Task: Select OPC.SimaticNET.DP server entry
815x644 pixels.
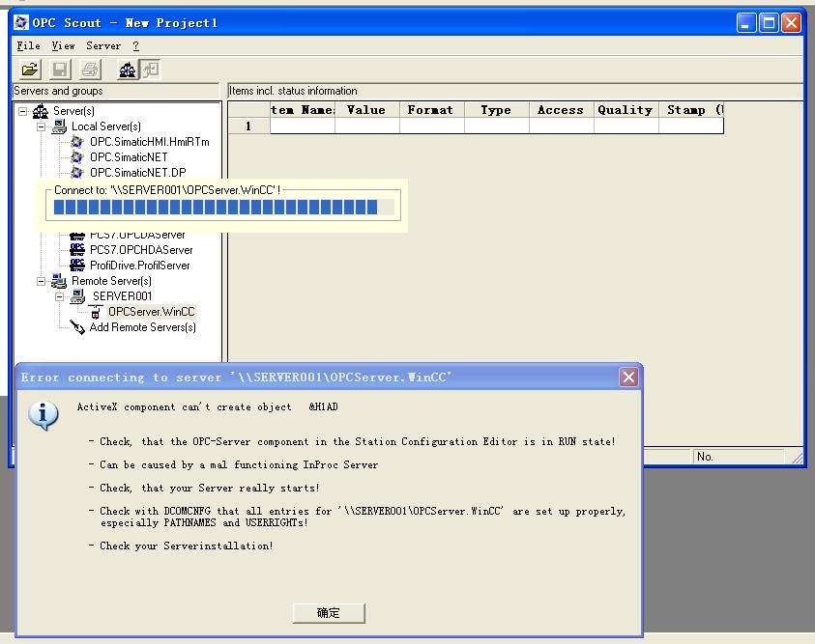Action: point(137,172)
